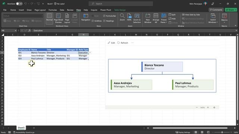
Task: Open the pen drawing icon in title bar
Action: (212, 4)
